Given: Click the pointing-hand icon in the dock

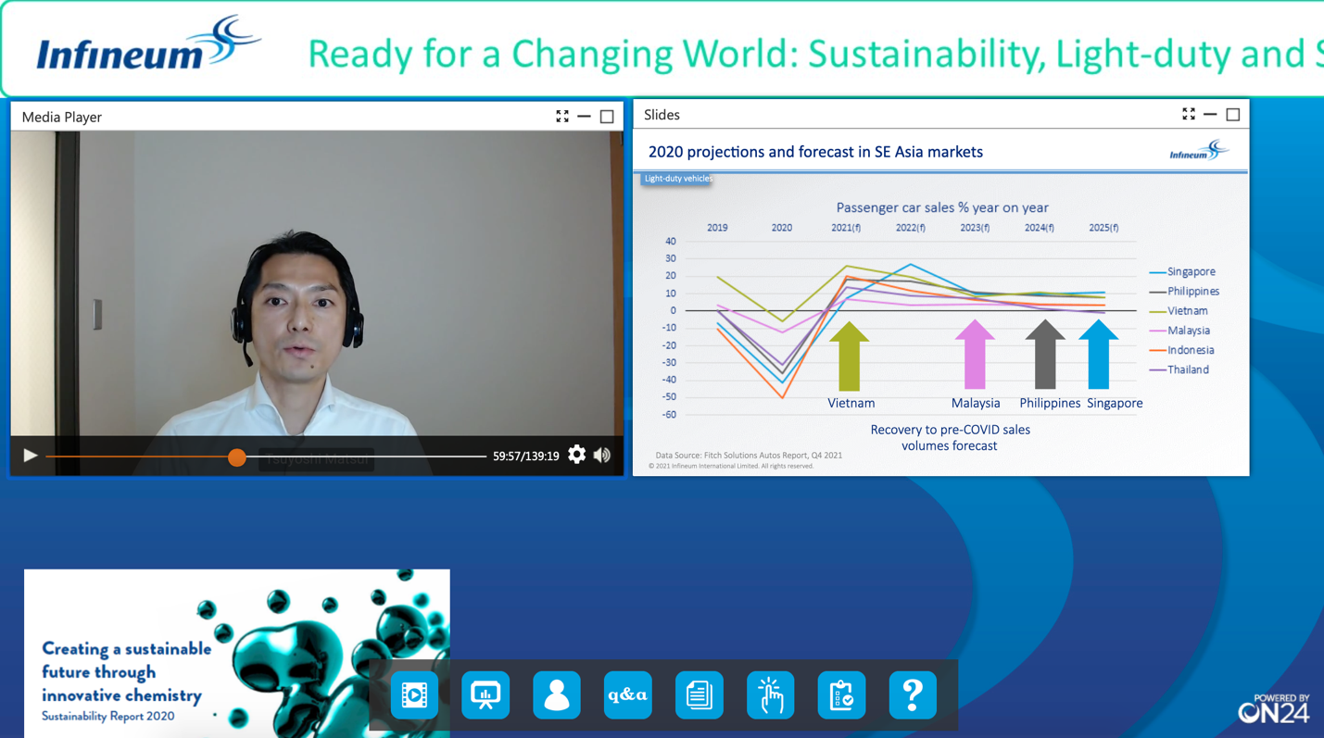Looking at the screenshot, I should point(770,694).
